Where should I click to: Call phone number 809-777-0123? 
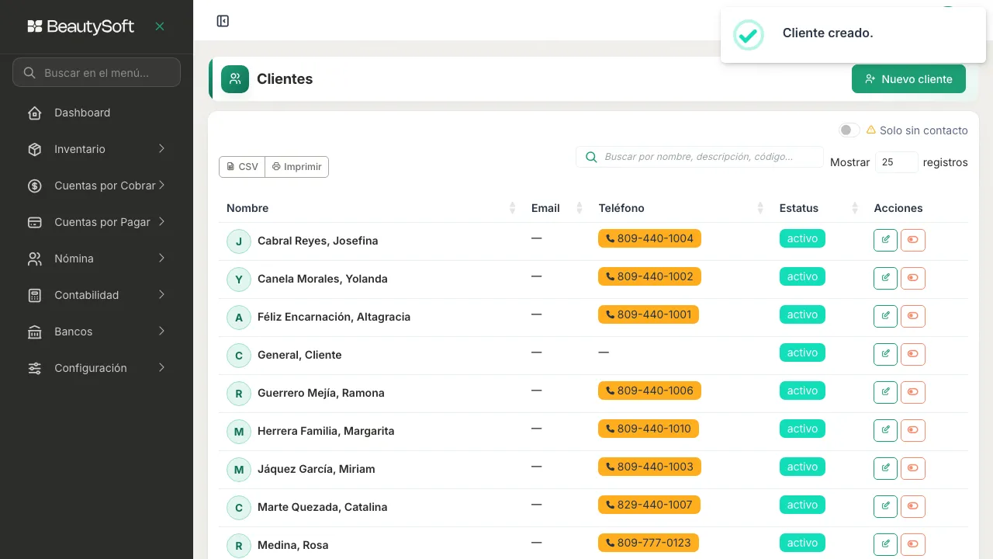point(649,543)
